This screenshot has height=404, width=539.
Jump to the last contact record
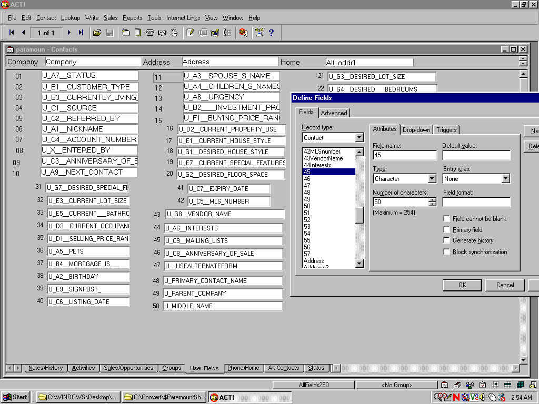(x=81, y=33)
